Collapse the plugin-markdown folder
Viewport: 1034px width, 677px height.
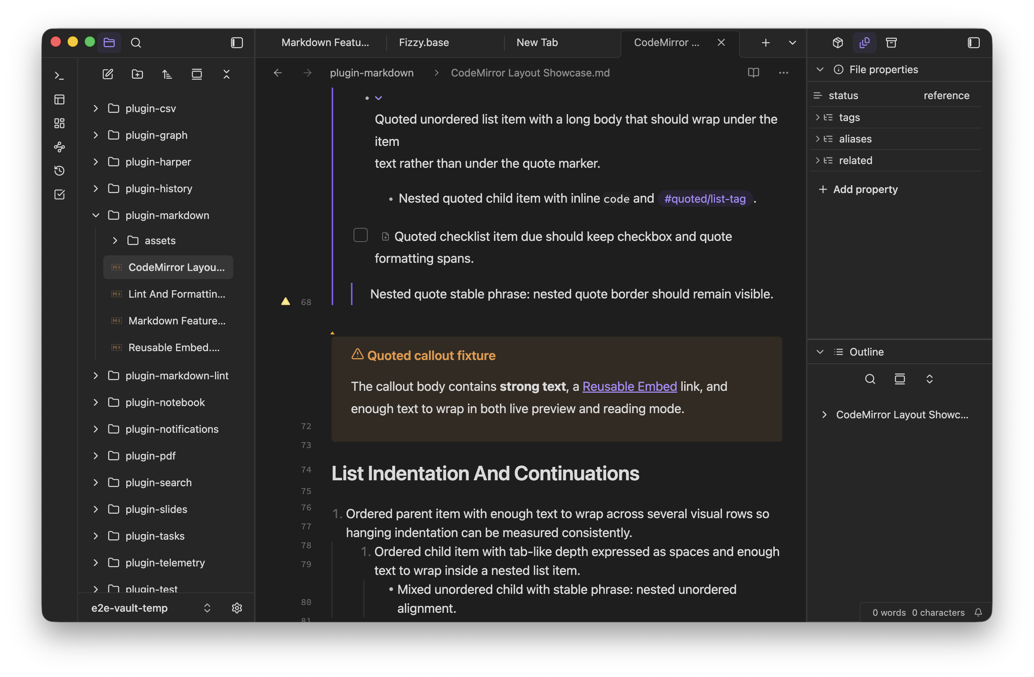(96, 215)
